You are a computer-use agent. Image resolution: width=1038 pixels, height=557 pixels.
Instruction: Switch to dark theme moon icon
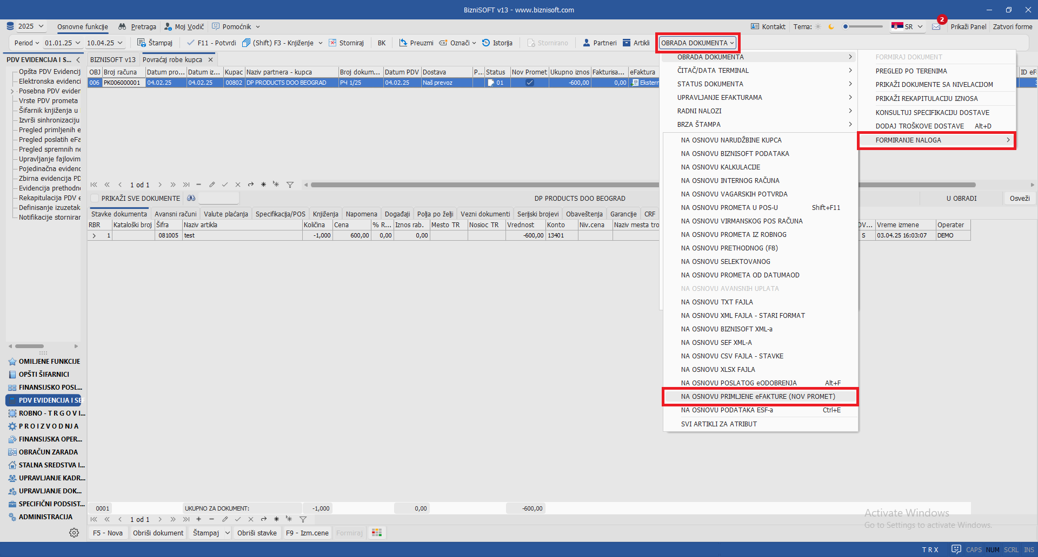point(831,26)
